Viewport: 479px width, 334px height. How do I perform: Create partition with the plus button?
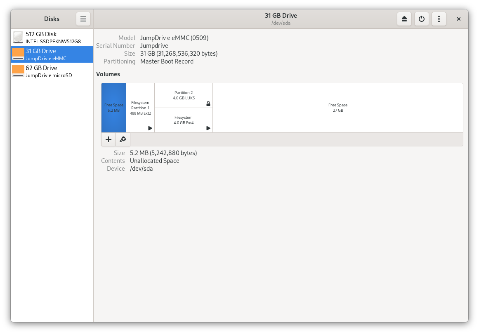[x=109, y=139]
